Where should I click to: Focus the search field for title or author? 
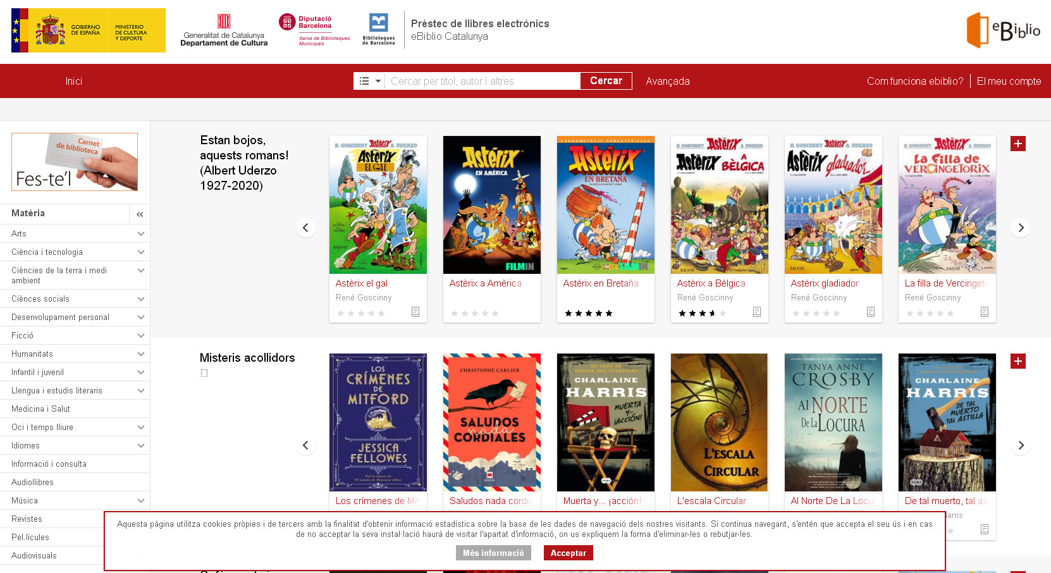click(x=482, y=81)
